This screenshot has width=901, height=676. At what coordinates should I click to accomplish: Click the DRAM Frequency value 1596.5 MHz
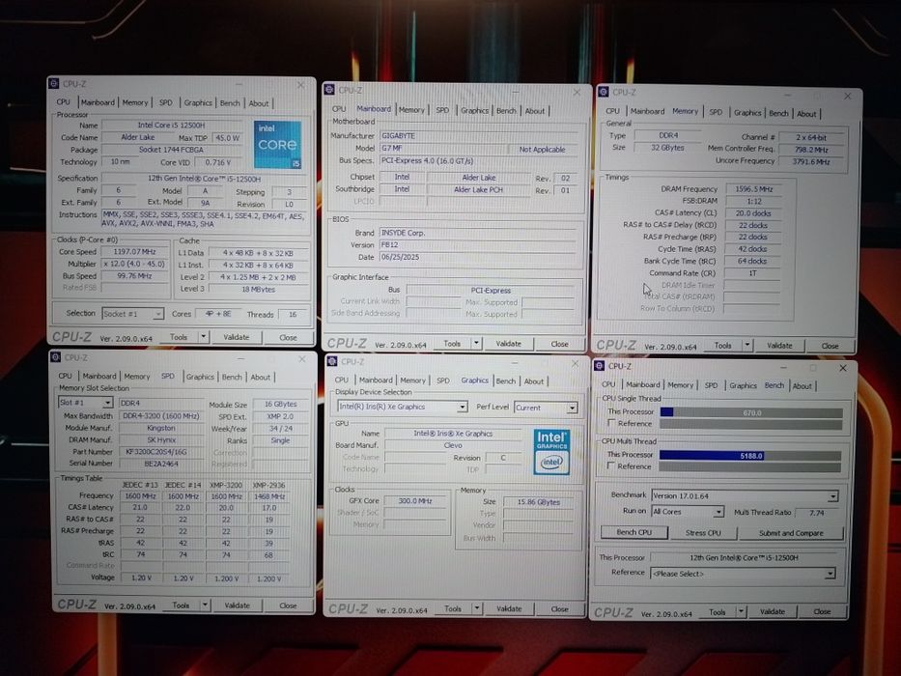click(753, 189)
